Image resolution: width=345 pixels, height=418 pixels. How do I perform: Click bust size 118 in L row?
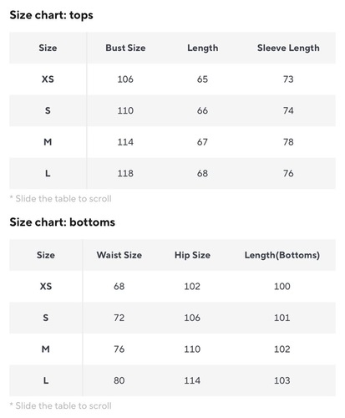[x=125, y=173]
